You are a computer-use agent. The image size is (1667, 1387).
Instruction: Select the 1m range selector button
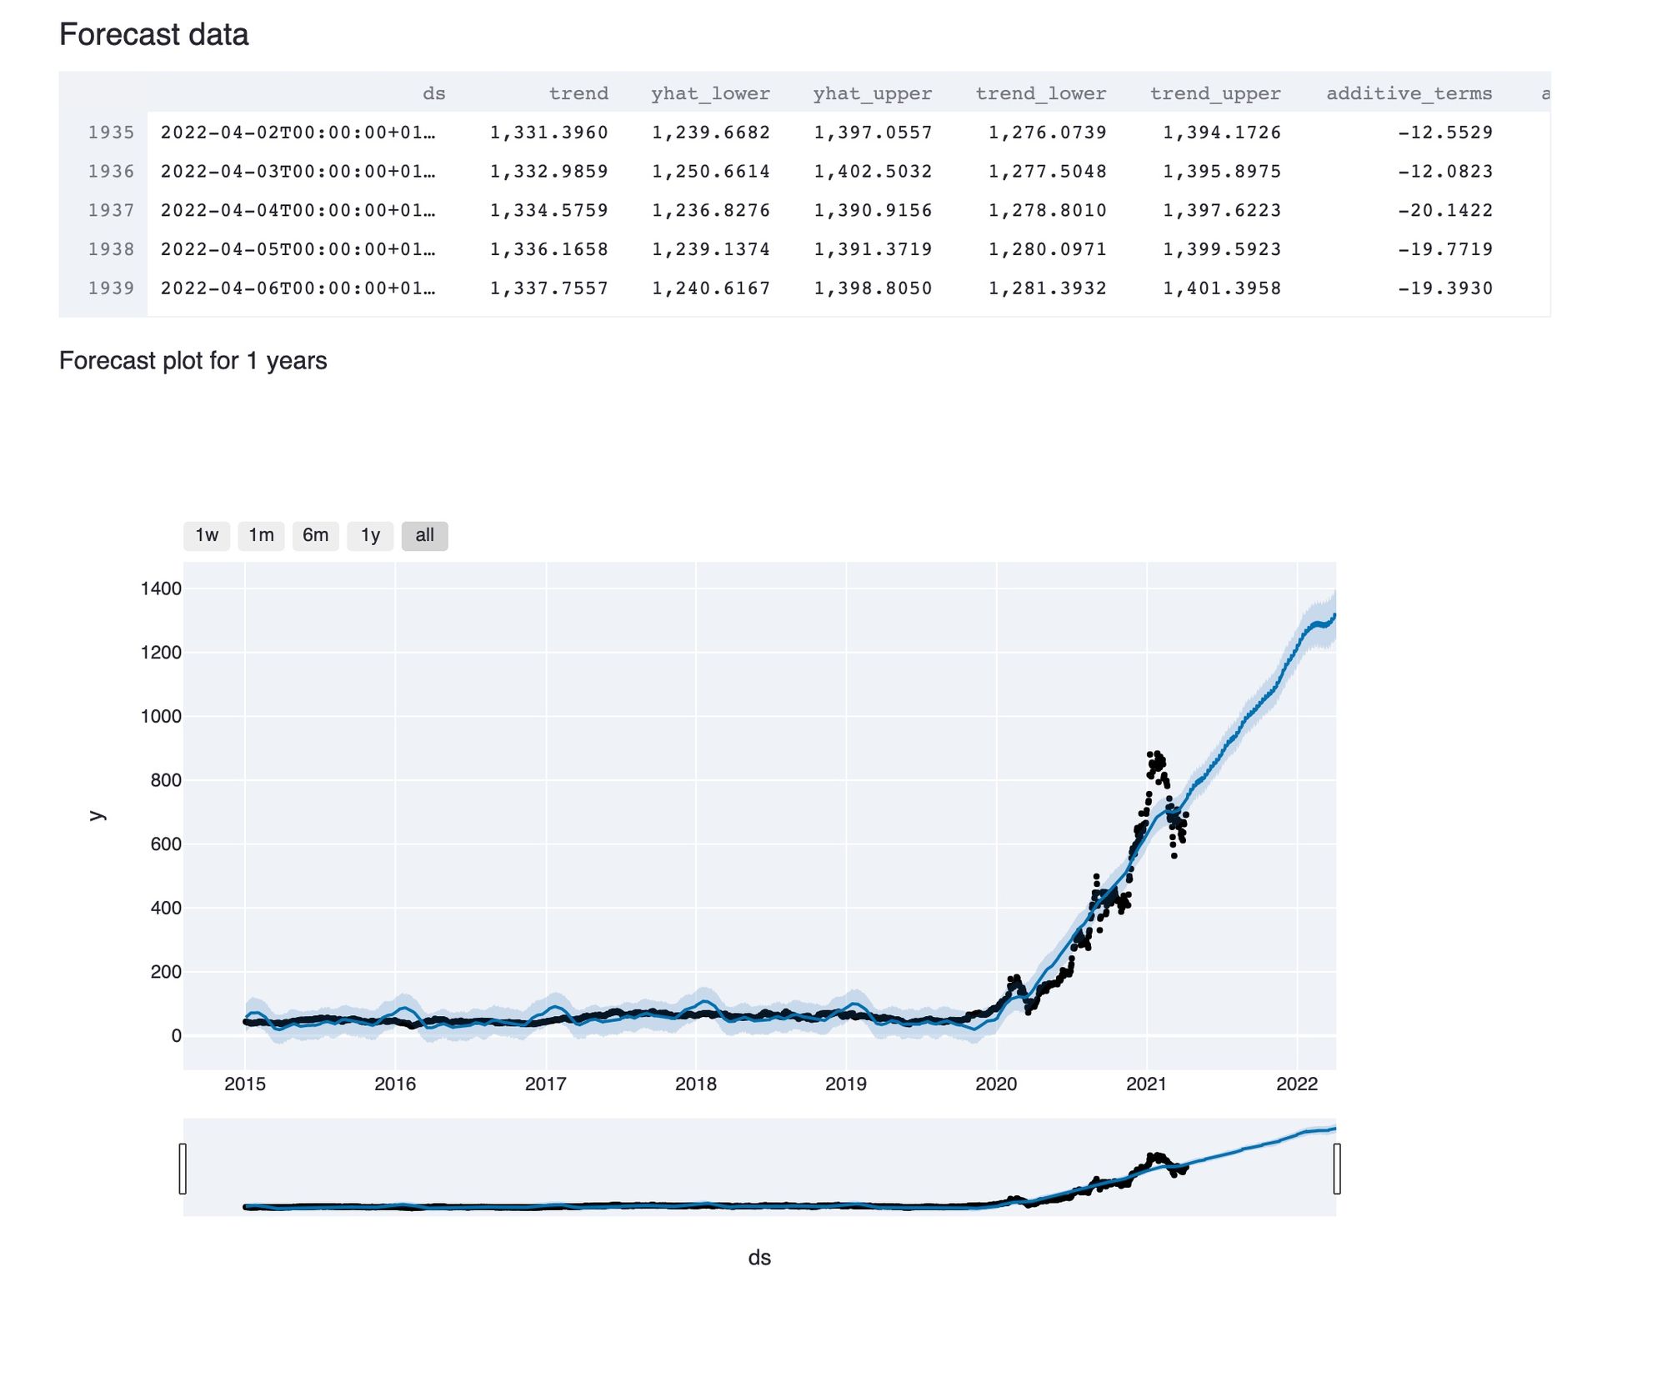coord(261,536)
